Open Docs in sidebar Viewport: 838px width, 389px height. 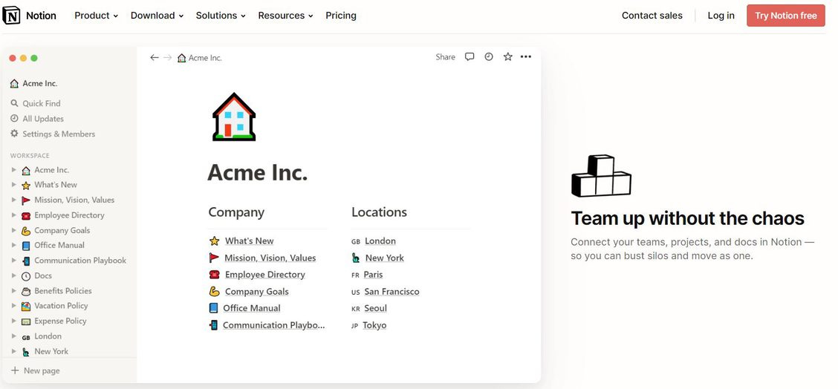[43, 275]
